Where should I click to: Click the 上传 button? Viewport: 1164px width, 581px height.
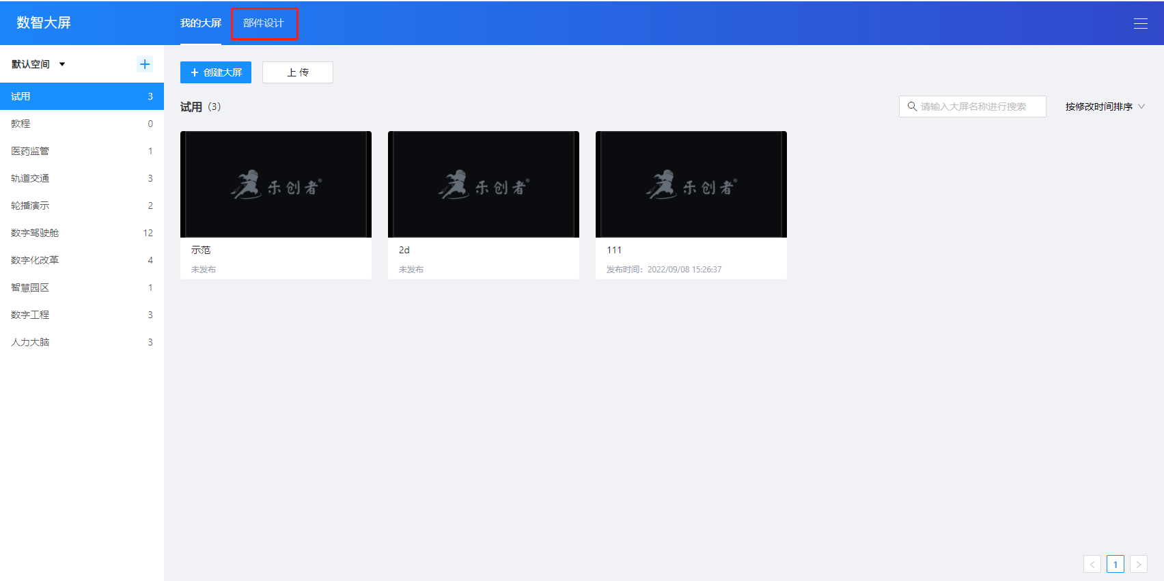pos(298,72)
